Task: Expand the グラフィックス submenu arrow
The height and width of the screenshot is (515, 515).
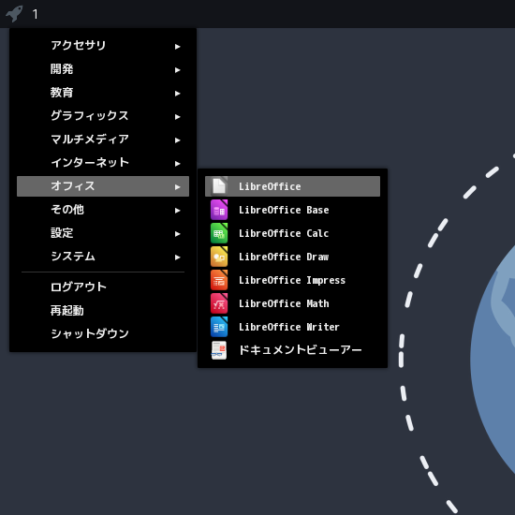Action: coord(177,117)
